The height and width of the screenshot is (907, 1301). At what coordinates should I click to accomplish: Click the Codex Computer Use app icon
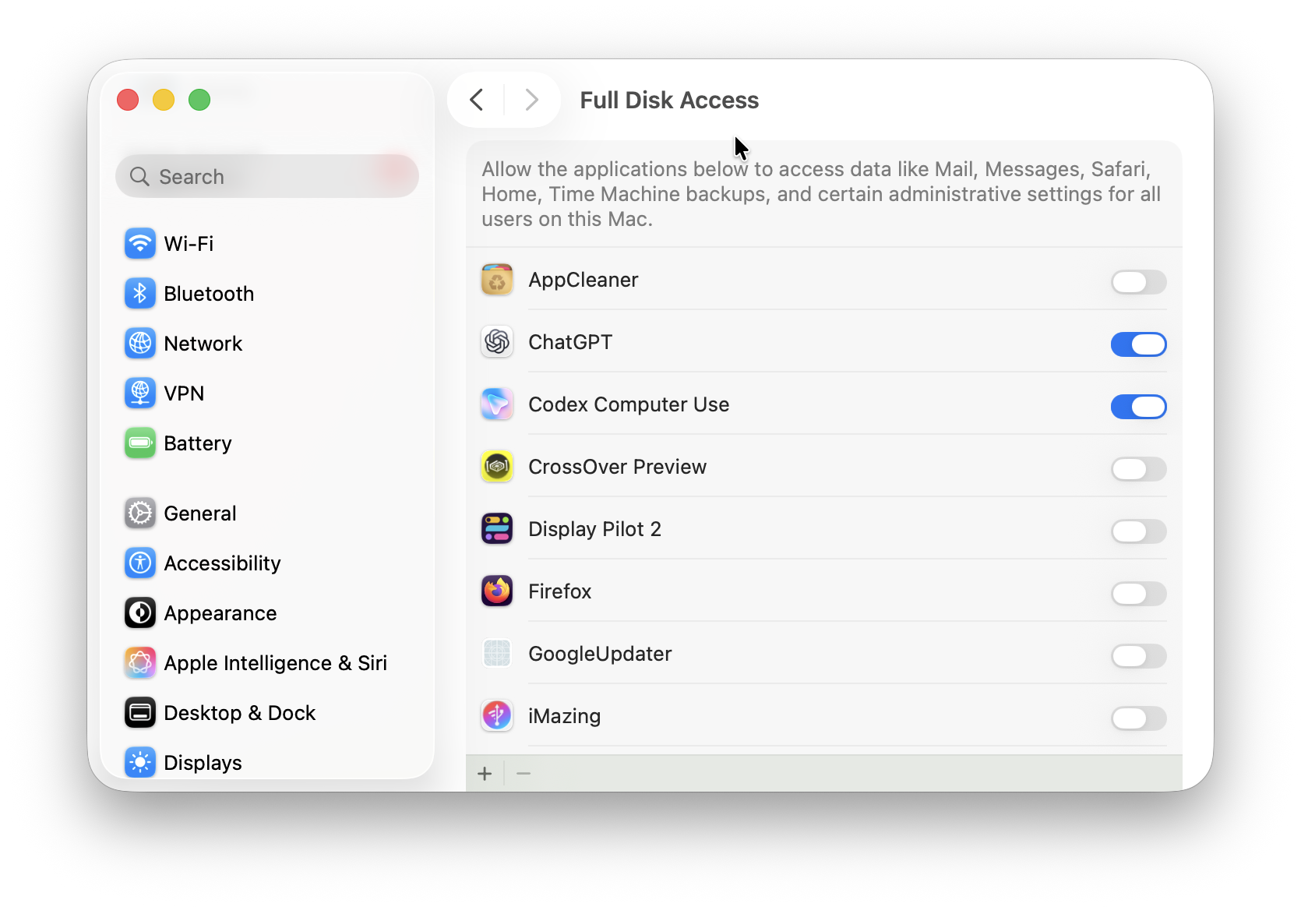(x=497, y=404)
